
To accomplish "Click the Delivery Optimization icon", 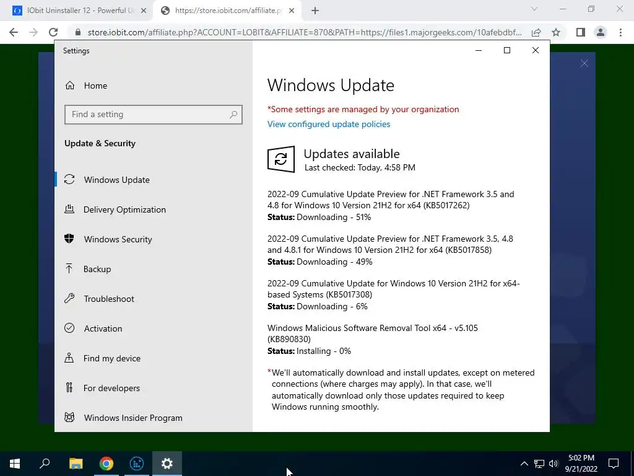I will (x=69, y=209).
